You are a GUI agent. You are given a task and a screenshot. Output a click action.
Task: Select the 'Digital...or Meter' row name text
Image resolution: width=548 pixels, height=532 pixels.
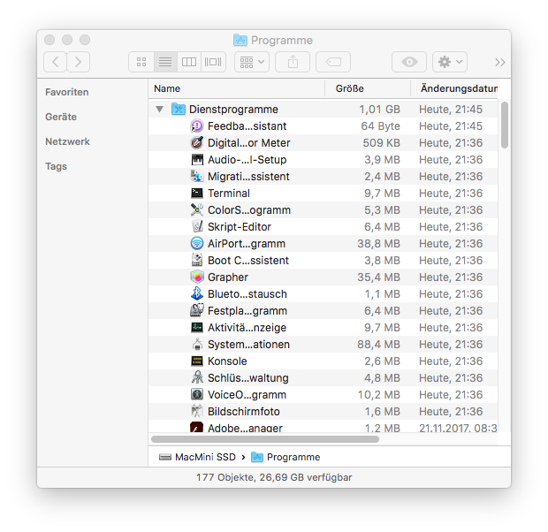tap(249, 142)
